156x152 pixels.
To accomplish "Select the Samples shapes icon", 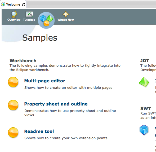I will tap(46, 20).
